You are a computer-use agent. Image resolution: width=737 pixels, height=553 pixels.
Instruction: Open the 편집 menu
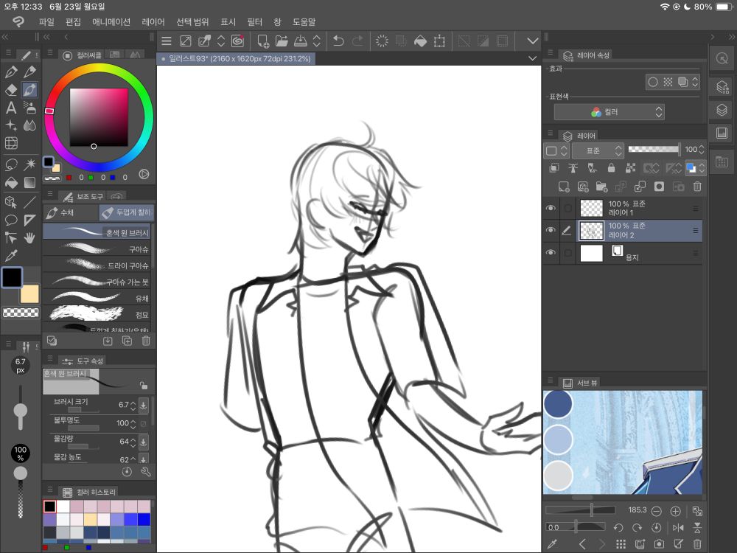click(x=73, y=21)
